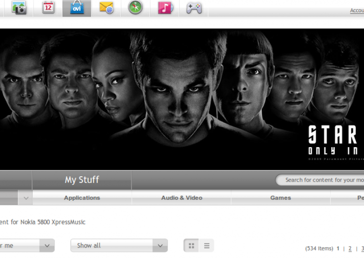
Task: Expand the chevron left of Applications
Action: click(26, 198)
